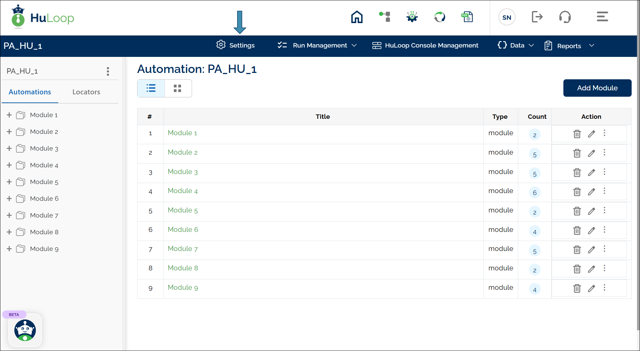640x351 pixels.
Task: Switch to grid view
Action: pos(178,88)
